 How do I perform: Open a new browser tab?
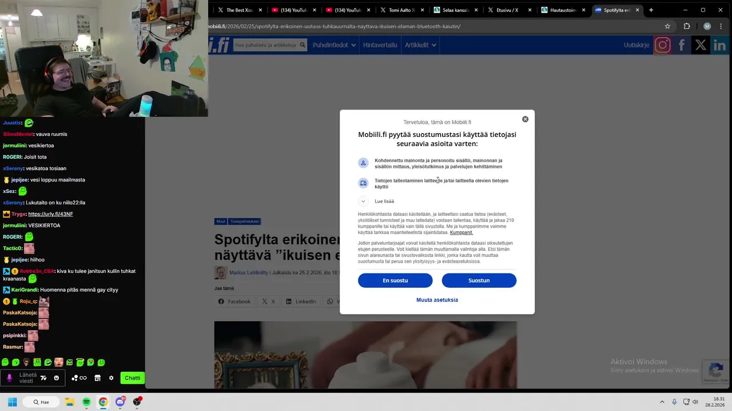pyautogui.click(x=651, y=10)
